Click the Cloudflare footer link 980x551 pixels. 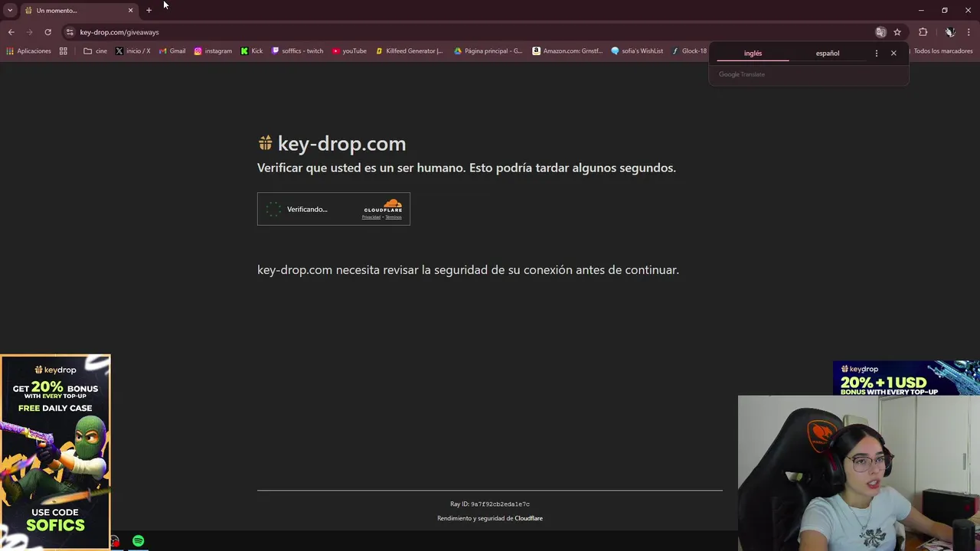click(528, 519)
